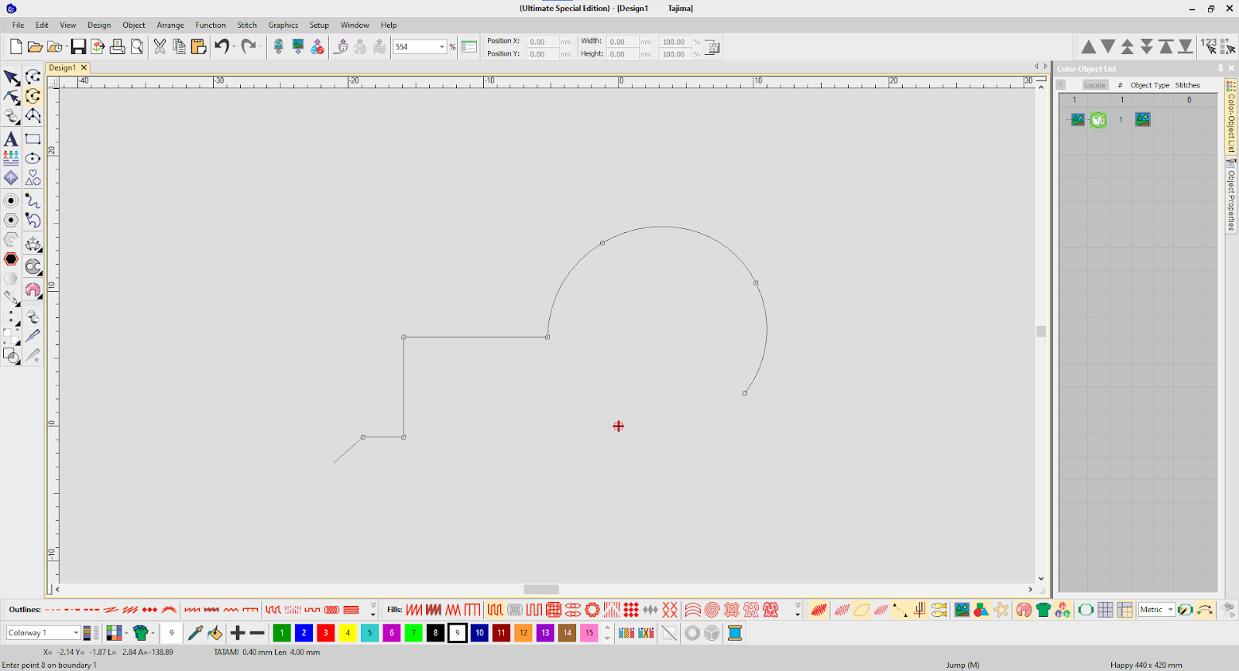This screenshot has height=671, width=1239.
Task: Click the red diamond motif outline icon
Action: click(149, 610)
